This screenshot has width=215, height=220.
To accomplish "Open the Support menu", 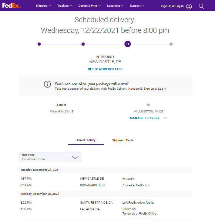I will coord(137,6).
